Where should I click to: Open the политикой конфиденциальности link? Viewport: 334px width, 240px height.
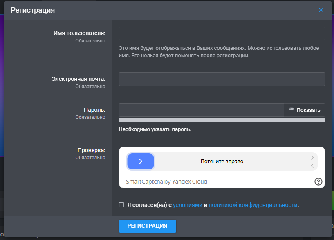pos(253,205)
